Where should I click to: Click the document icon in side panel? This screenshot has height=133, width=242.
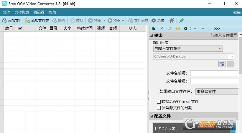[162, 28]
